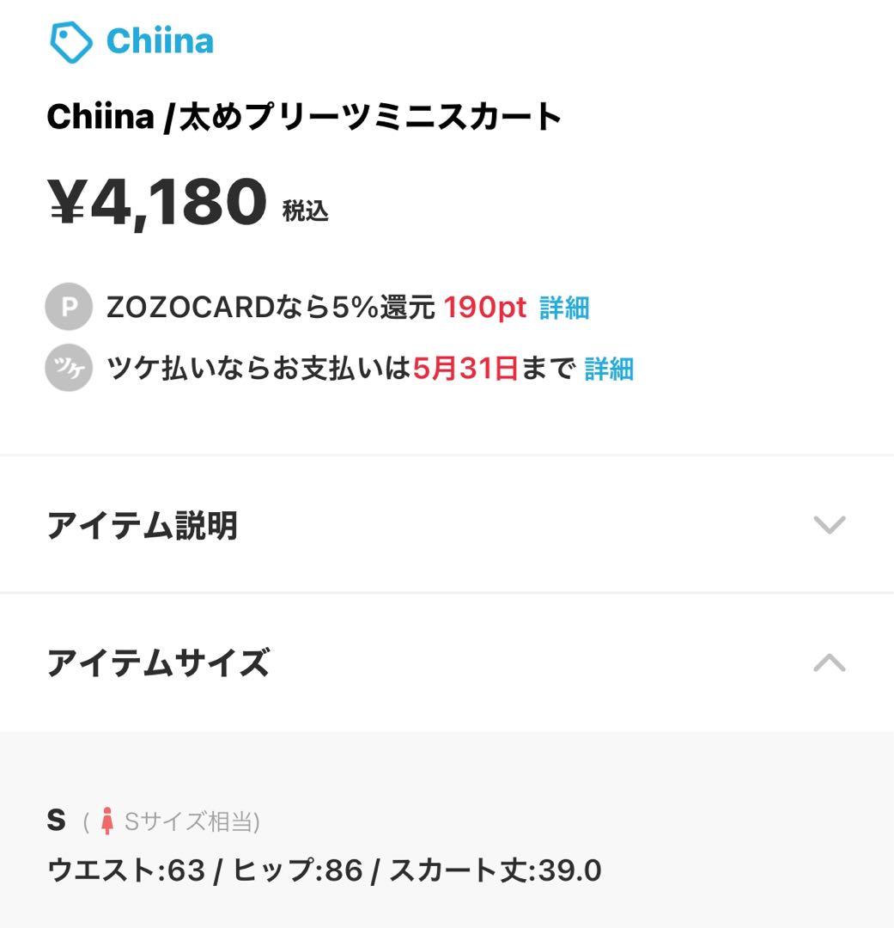Viewport: 894px width, 928px height.
Task: Click the gray ツケ払い round icon
Action: 69,368
